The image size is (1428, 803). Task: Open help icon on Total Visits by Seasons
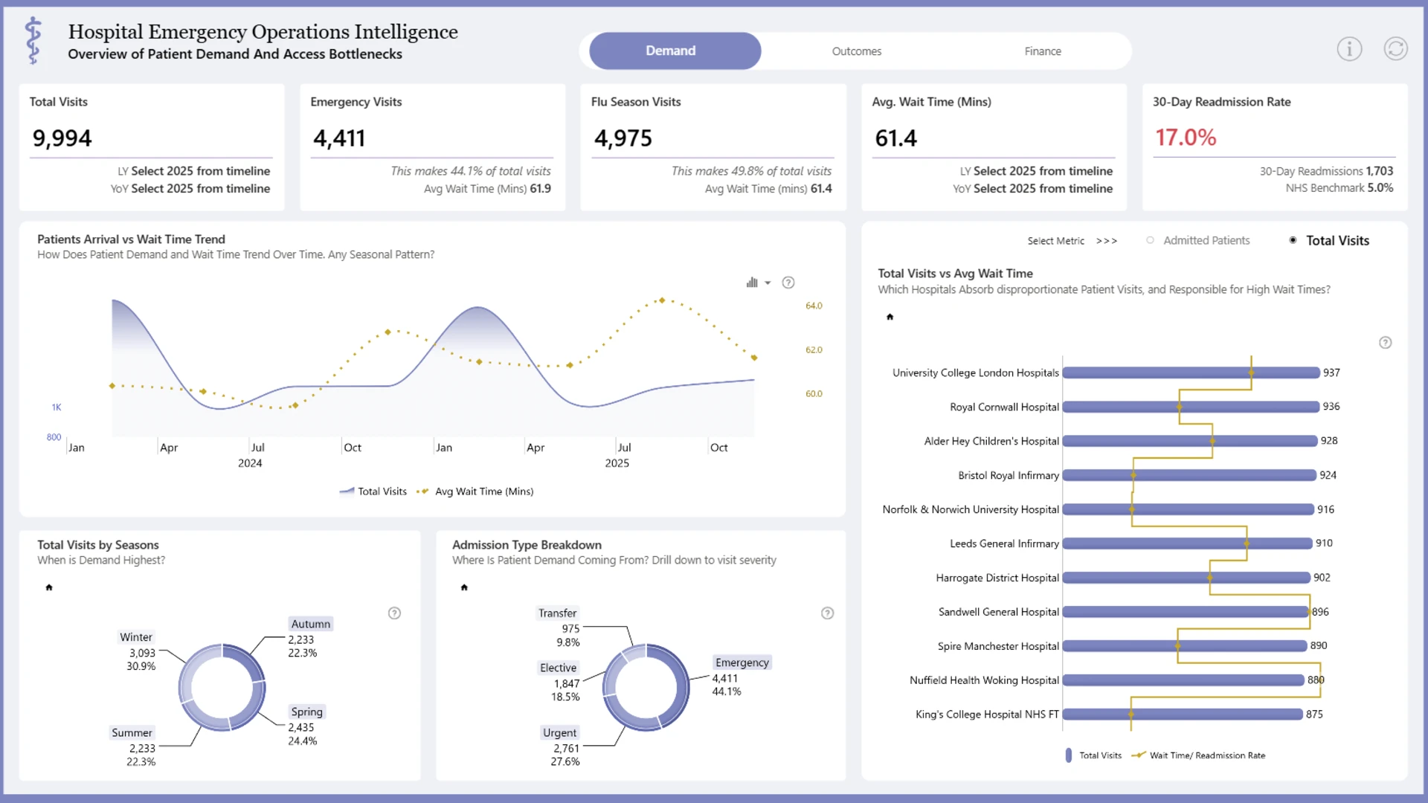[x=394, y=613]
